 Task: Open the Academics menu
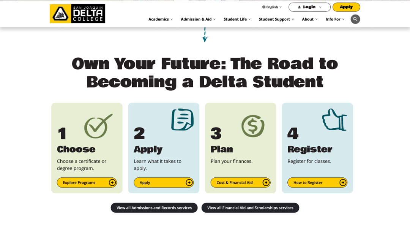point(160,19)
